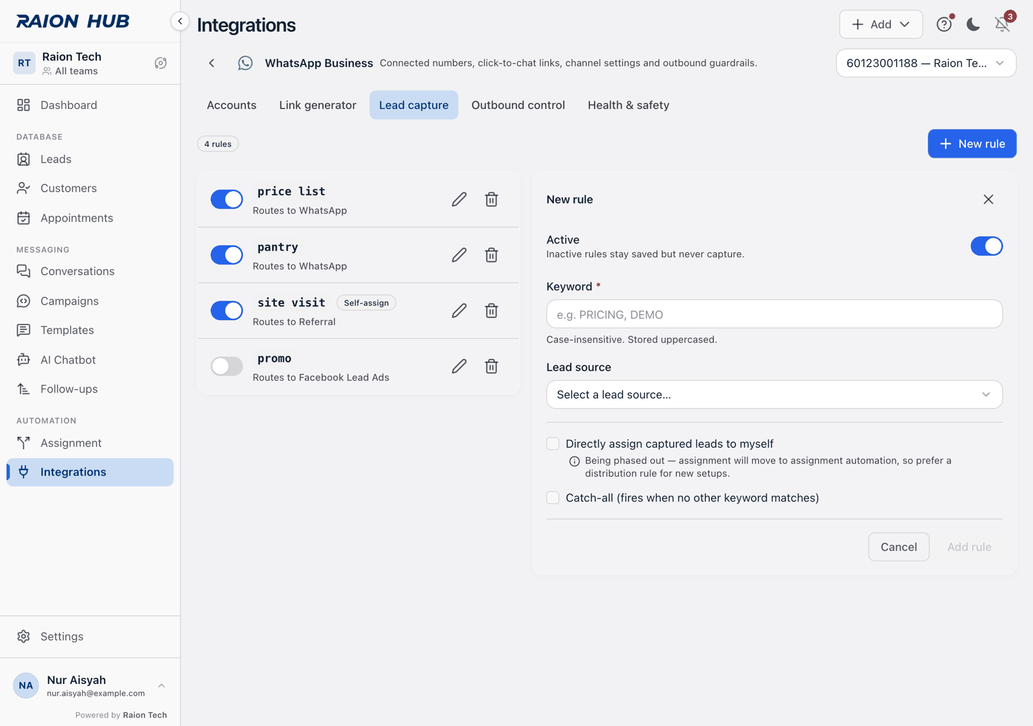This screenshot has height=726, width=1033.
Task: Open the notifications bell
Action: pyautogui.click(x=1002, y=25)
